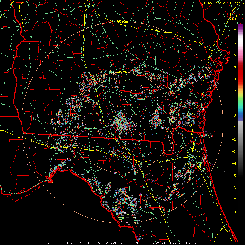Click the -2 value on color scale
The height and width of the screenshot is (245, 245).
pyautogui.click(x=234, y=140)
